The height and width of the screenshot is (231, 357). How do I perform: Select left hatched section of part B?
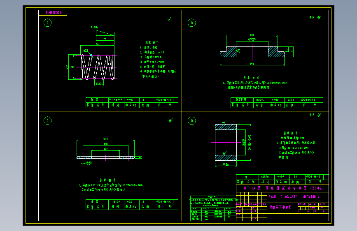coord(228,52)
